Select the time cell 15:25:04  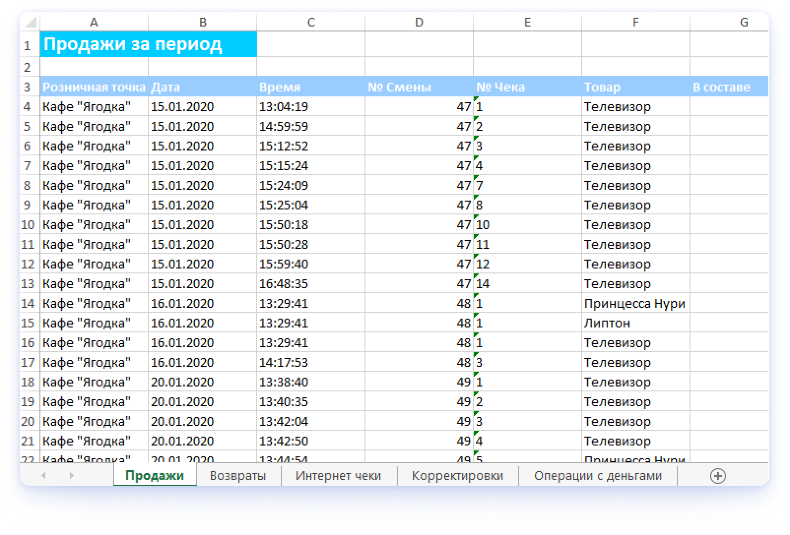pos(311,205)
